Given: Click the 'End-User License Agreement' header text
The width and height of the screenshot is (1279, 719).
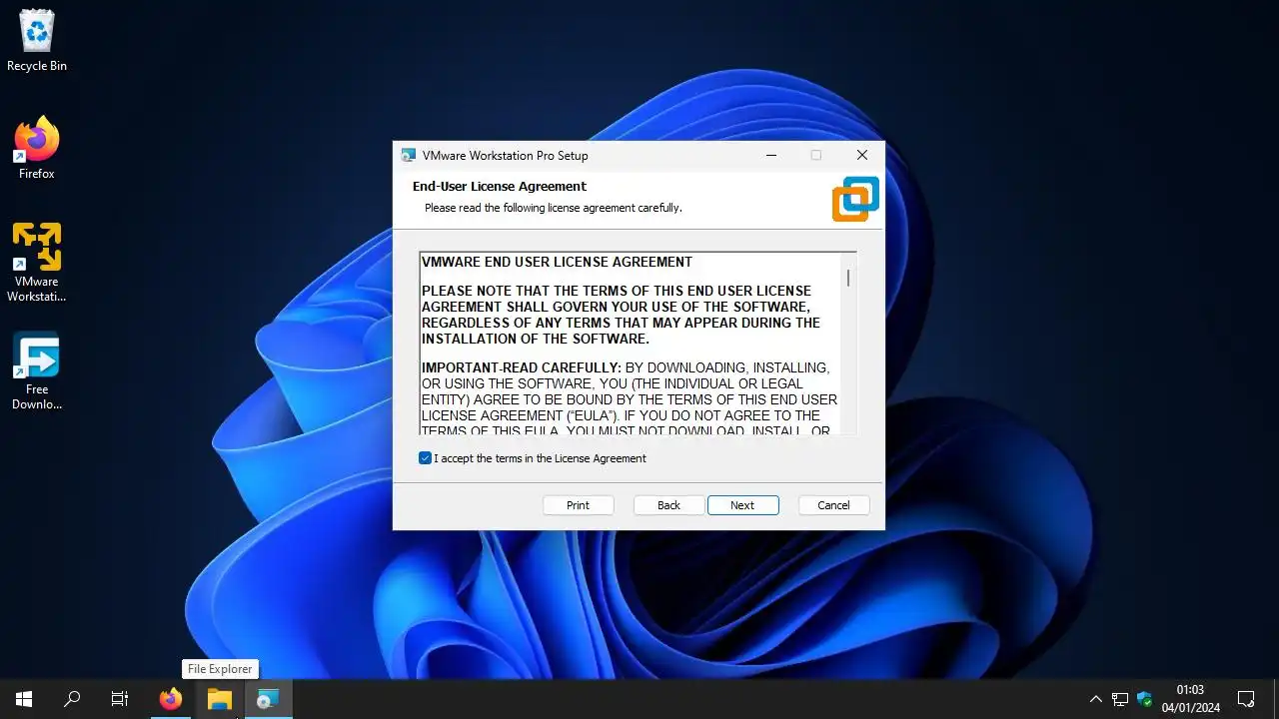Looking at the screenshot, I should (500, 187).
